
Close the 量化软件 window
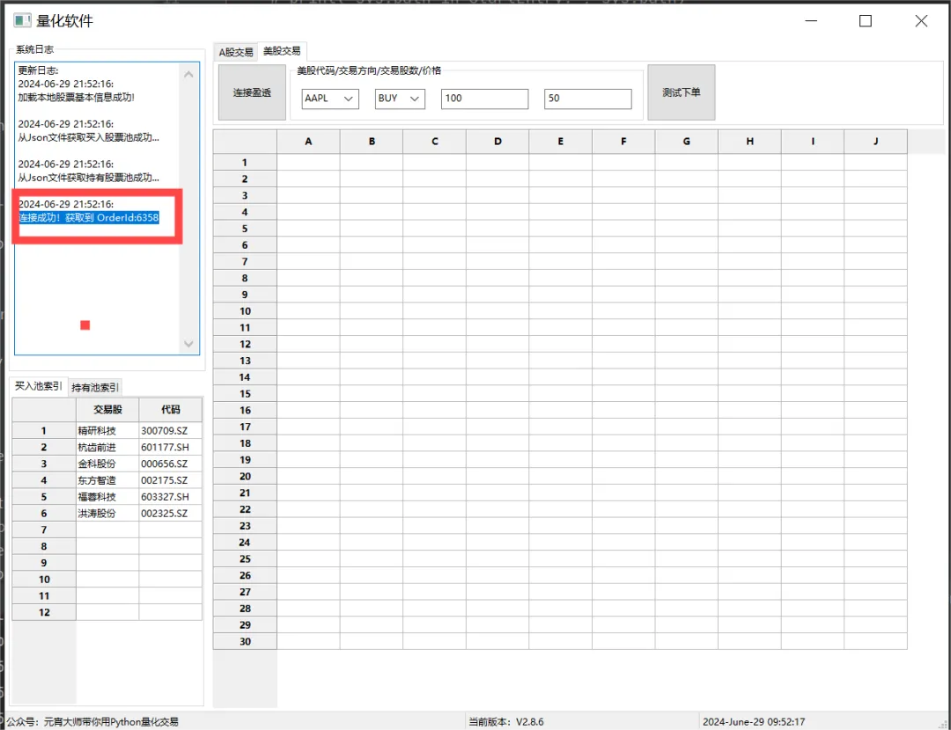pos(921,21)
